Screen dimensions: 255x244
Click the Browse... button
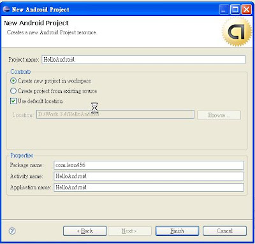pyautogui.click(x=219, y=115)
